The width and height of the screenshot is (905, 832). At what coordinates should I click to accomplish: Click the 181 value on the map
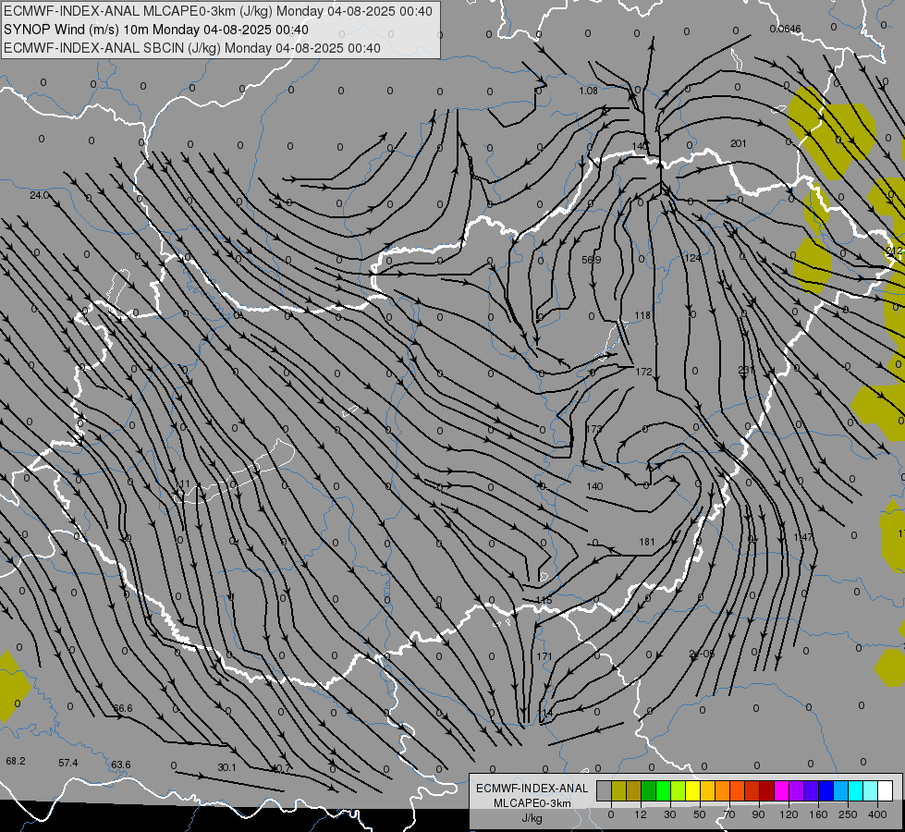click(647, 542)
